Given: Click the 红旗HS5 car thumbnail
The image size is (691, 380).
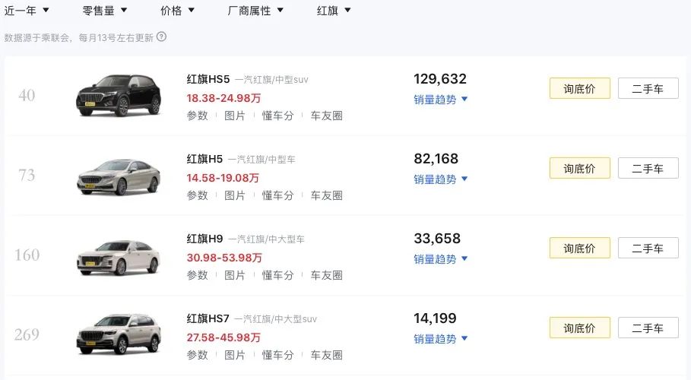Looking at the screenshot, I should click(x=119, y=95).
